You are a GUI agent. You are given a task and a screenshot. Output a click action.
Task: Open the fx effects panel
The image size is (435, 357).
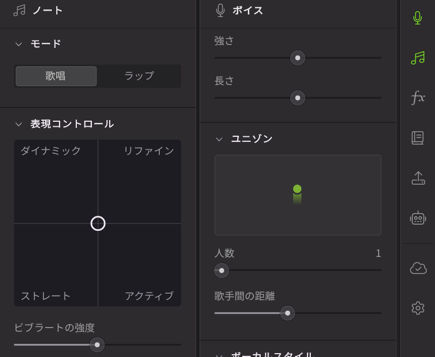click(x=418, y=98)
